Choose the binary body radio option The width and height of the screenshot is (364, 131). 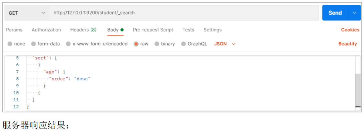pos(157,44)
